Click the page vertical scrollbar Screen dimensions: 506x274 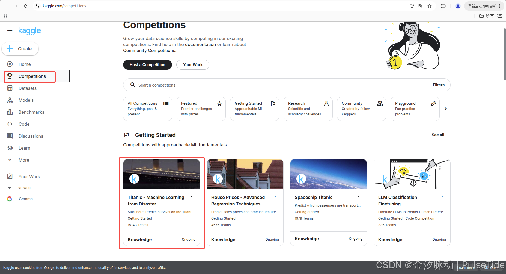tap(505, 54)
